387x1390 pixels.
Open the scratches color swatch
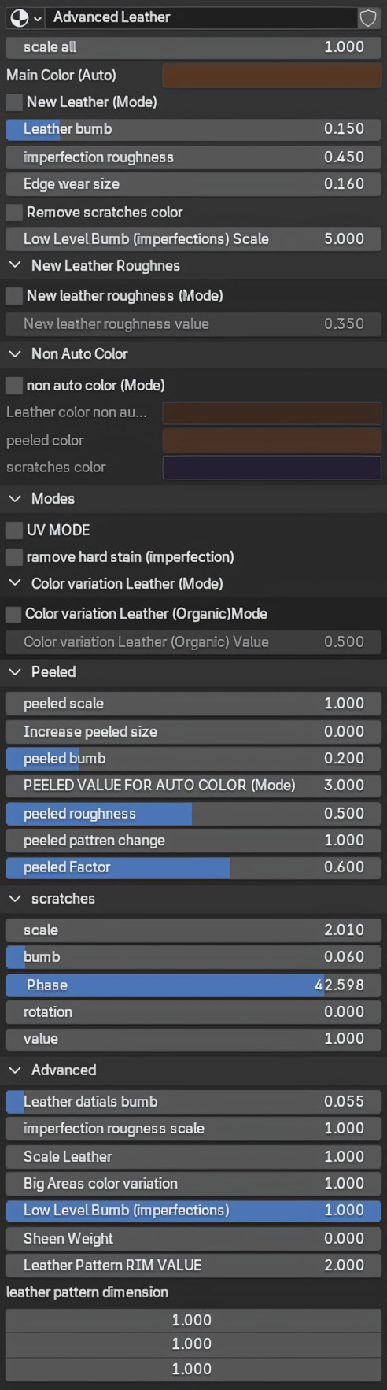tap(272, 468)
